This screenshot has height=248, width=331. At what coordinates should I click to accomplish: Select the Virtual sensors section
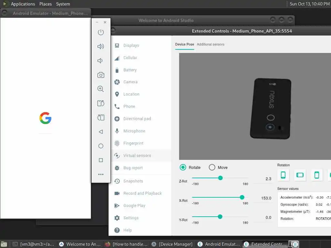click(x=141, y=156)
